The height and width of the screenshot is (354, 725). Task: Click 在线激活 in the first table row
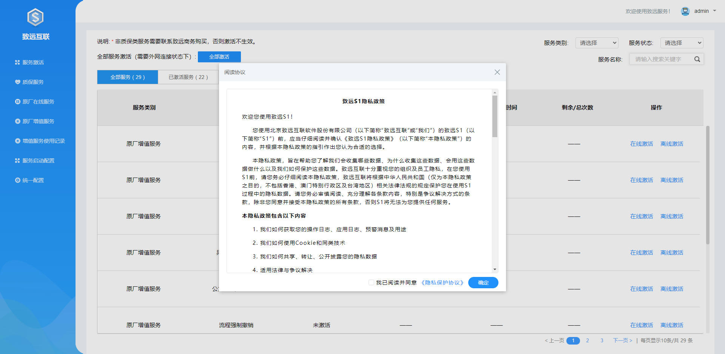pos(642,144)
